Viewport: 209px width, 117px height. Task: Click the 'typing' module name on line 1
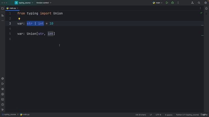click(32, 13)
